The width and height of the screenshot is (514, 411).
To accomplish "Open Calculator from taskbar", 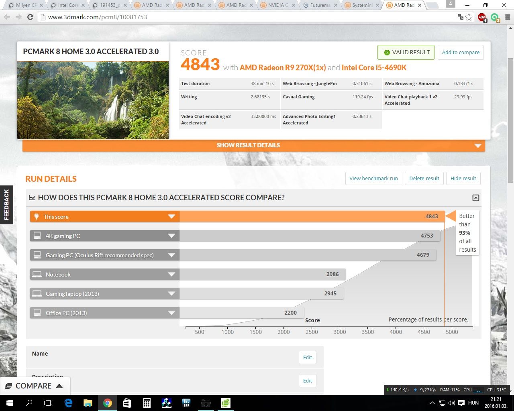I will [x=147, y=403].
